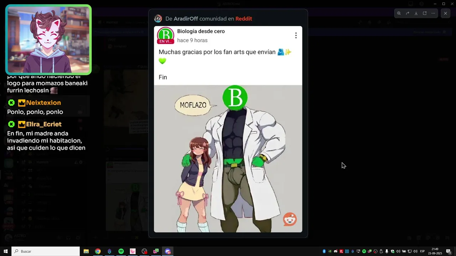Open the OBS system tray icon
Viewport: 456px width, 256px height.
point(375,251)
